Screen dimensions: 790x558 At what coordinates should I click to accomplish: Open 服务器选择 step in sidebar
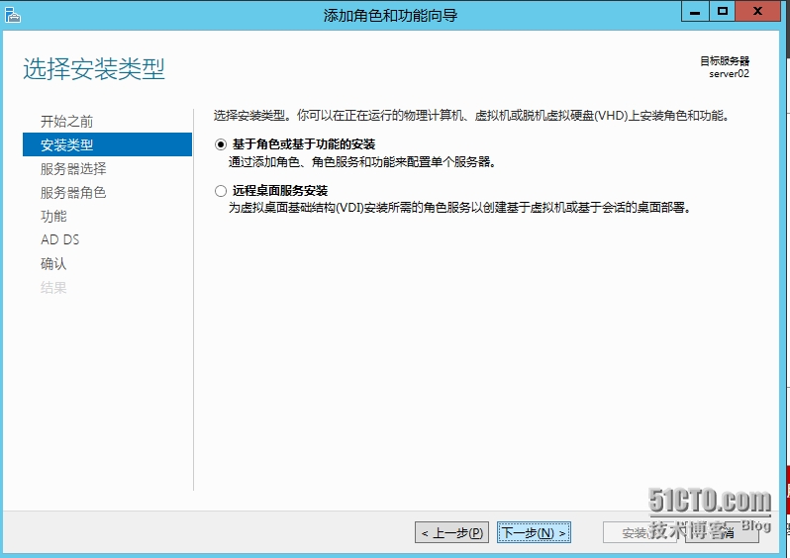pyautogui.click(x=73, y=169)
